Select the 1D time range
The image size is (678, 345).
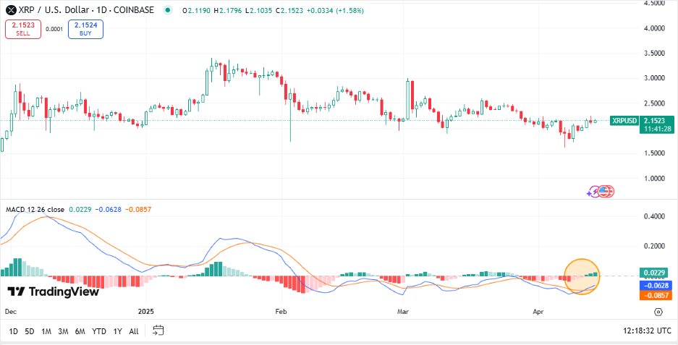pyautogui.click(x=14, y=331)
